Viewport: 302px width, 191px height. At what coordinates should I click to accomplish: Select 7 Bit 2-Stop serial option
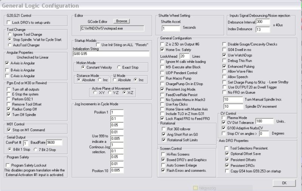(35, 149)
